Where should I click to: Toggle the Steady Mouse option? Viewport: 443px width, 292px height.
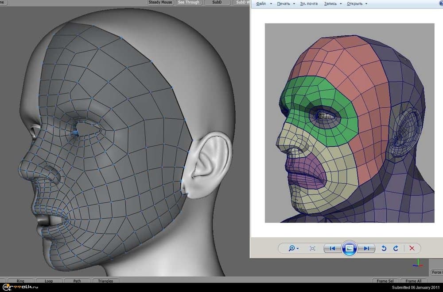[x=160, y=2]
